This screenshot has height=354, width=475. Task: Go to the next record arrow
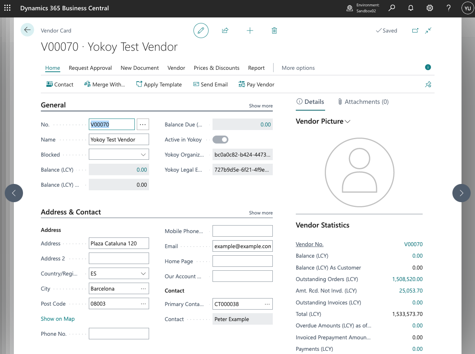pos(461,193)
